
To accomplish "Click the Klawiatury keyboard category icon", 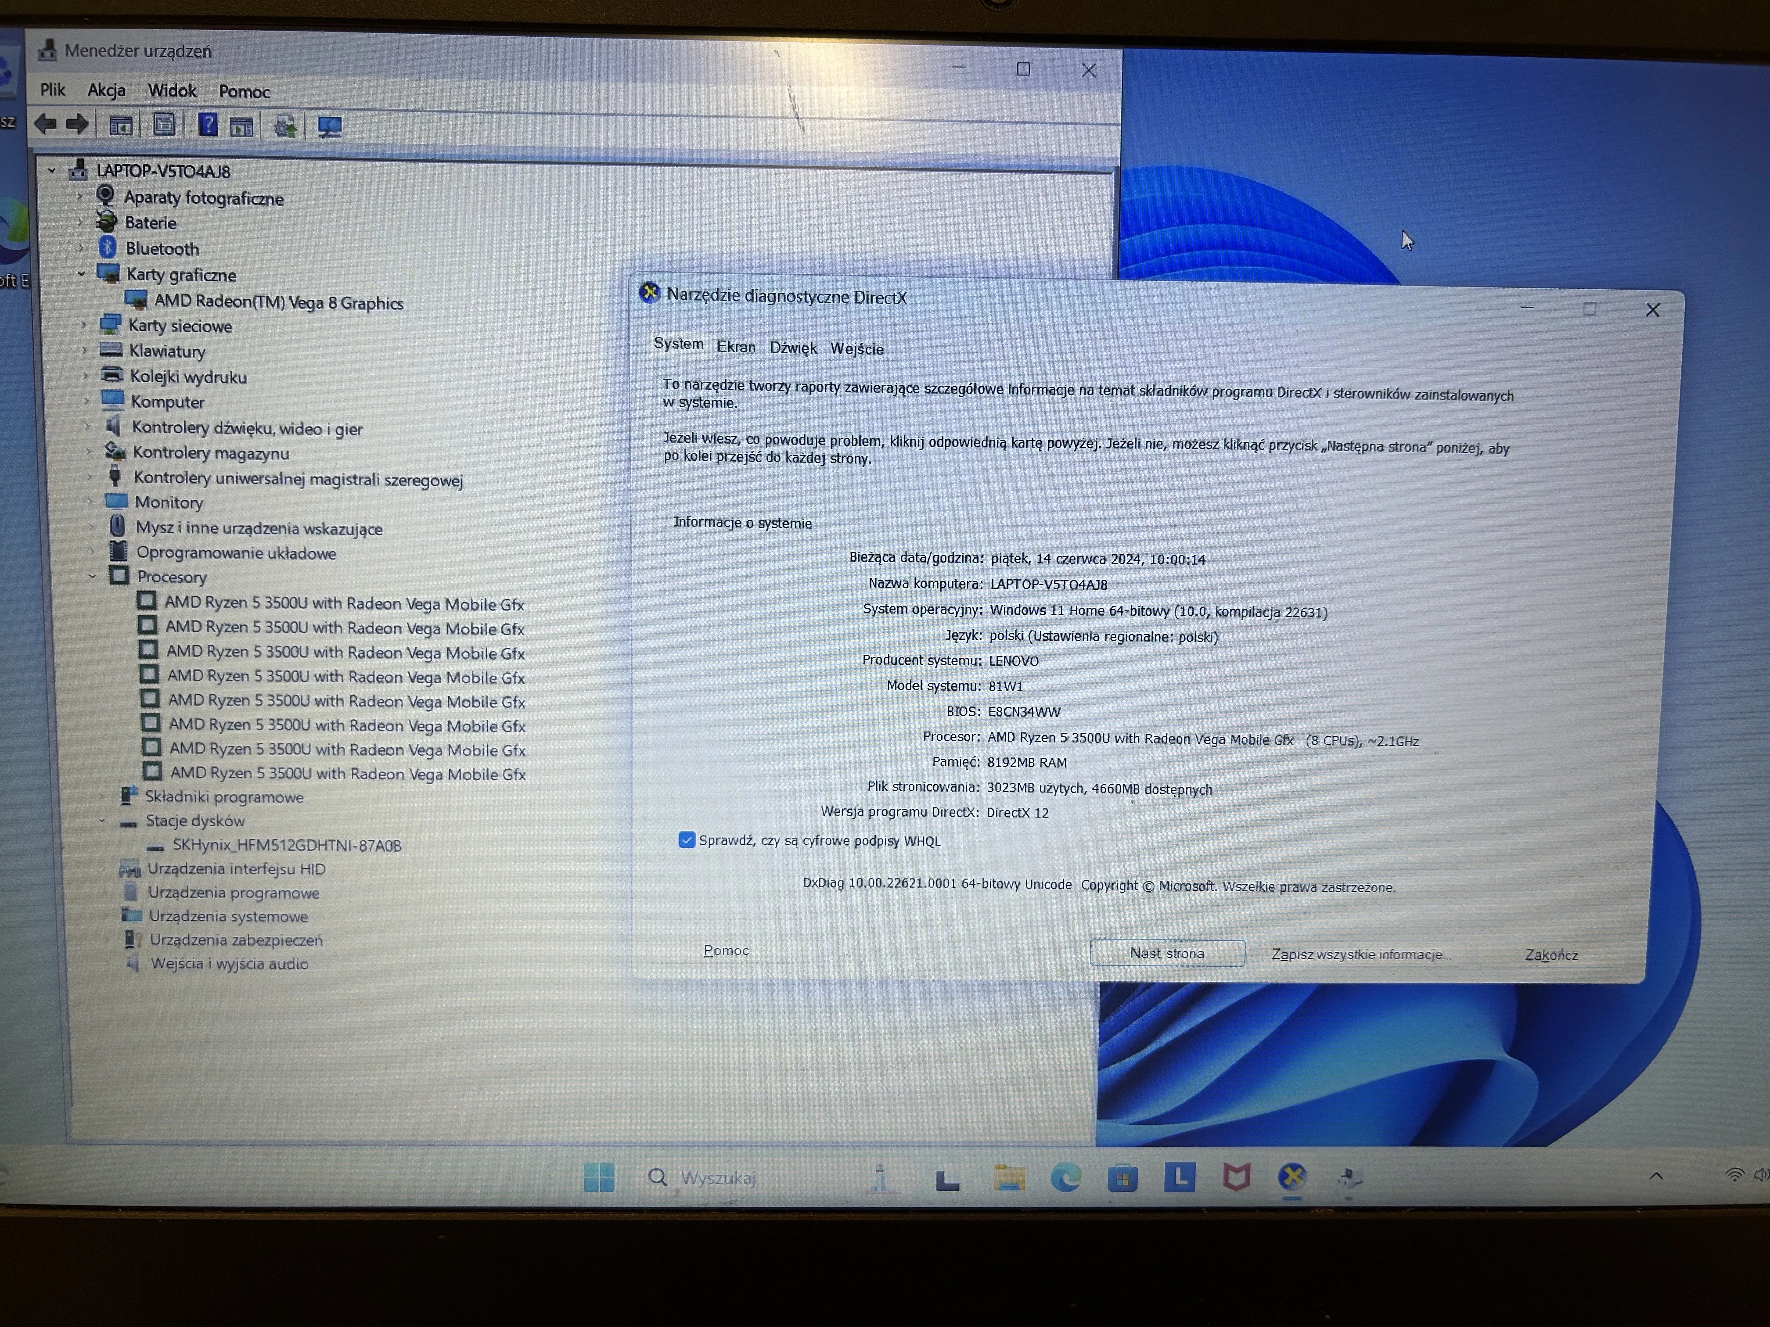I will point(111,350).
